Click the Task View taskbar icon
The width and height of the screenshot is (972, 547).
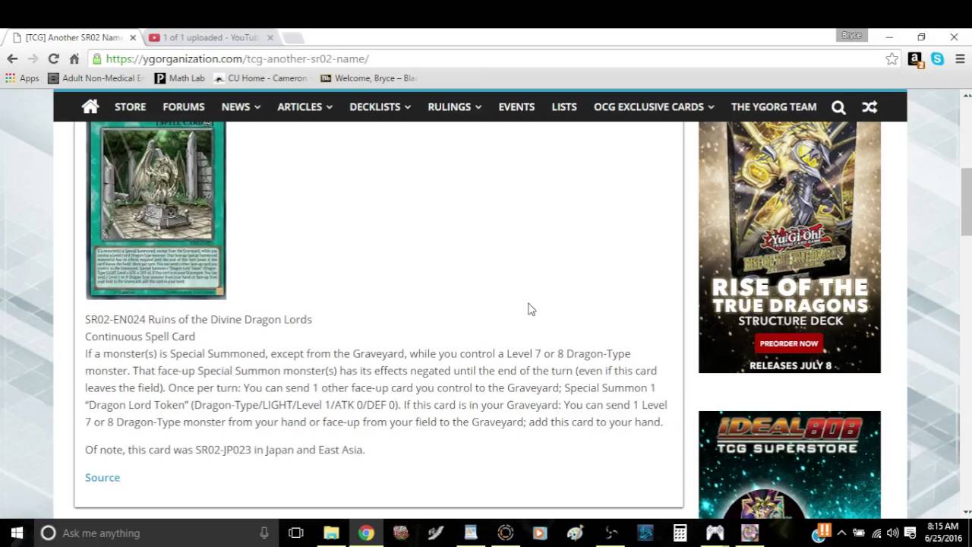click(296, 533)
